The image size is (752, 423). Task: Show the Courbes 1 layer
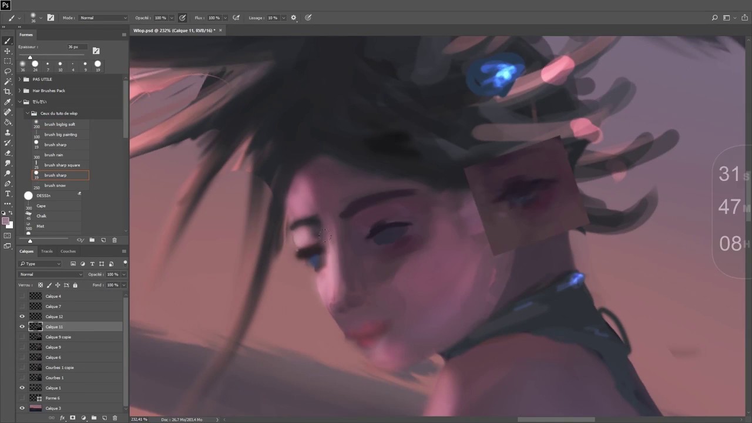pos(22,378)
